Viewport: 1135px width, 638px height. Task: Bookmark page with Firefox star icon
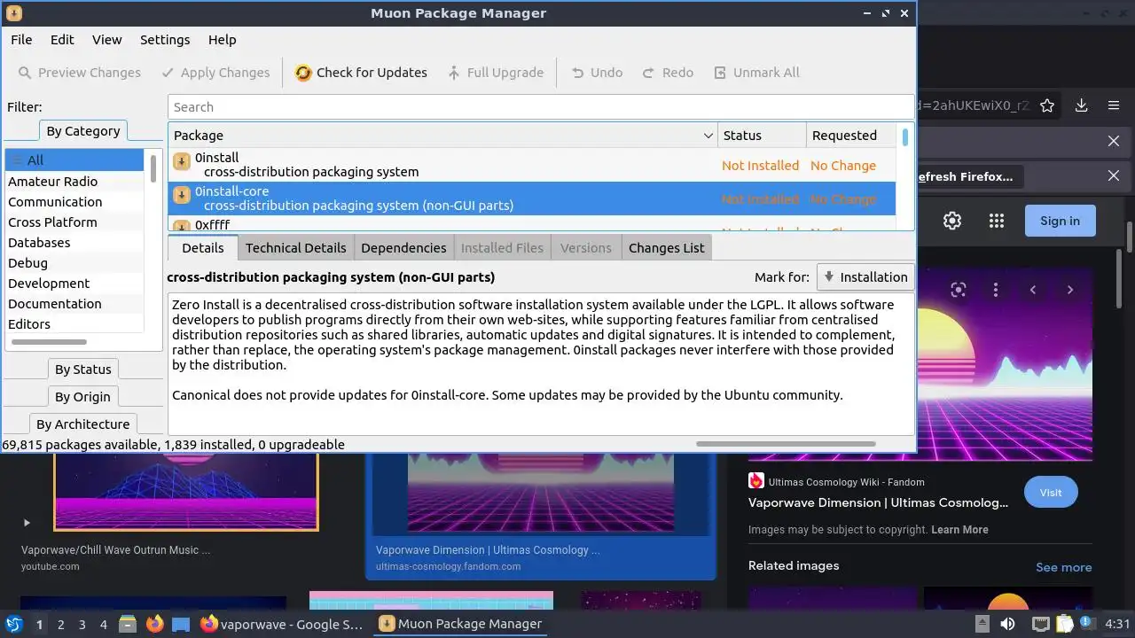1047,105
